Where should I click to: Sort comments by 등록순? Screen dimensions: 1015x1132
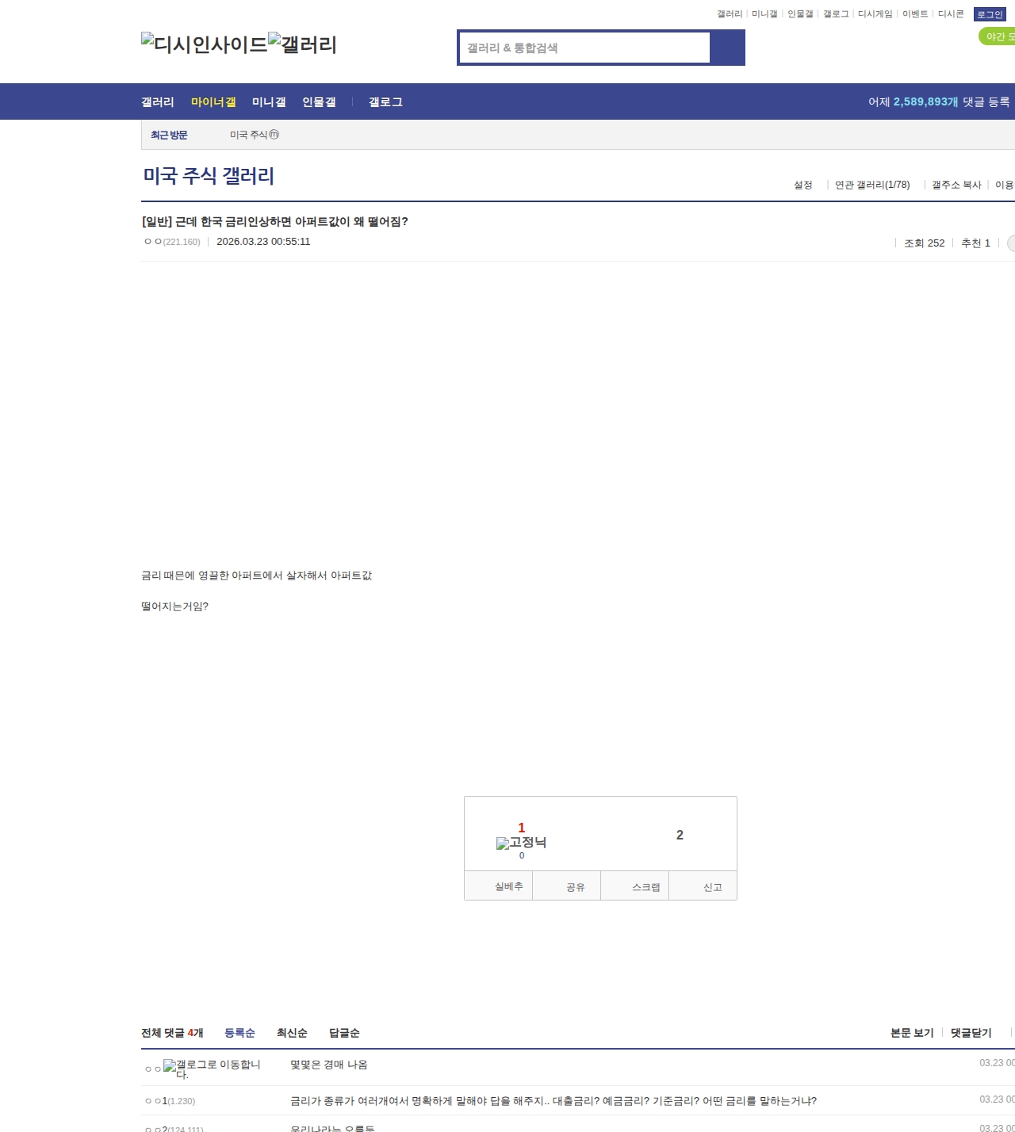point(239,1033)
